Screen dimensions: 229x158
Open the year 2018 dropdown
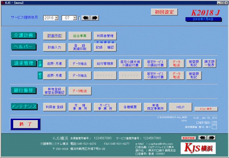57,18
